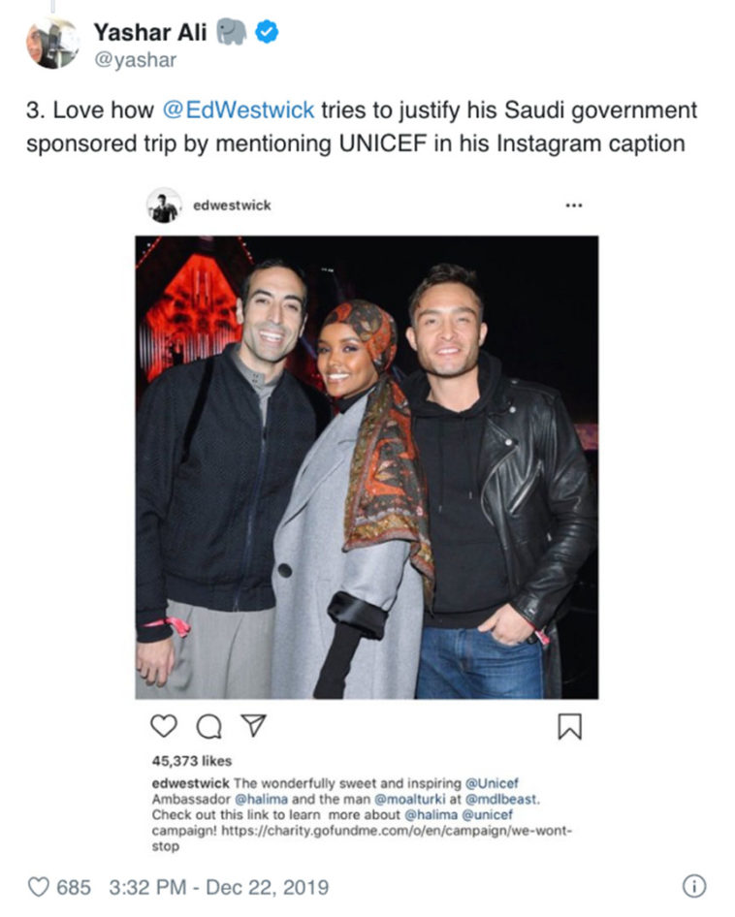
Task: Click the edwestwick Instagram avatar
Action: click(x=165, y=206)
